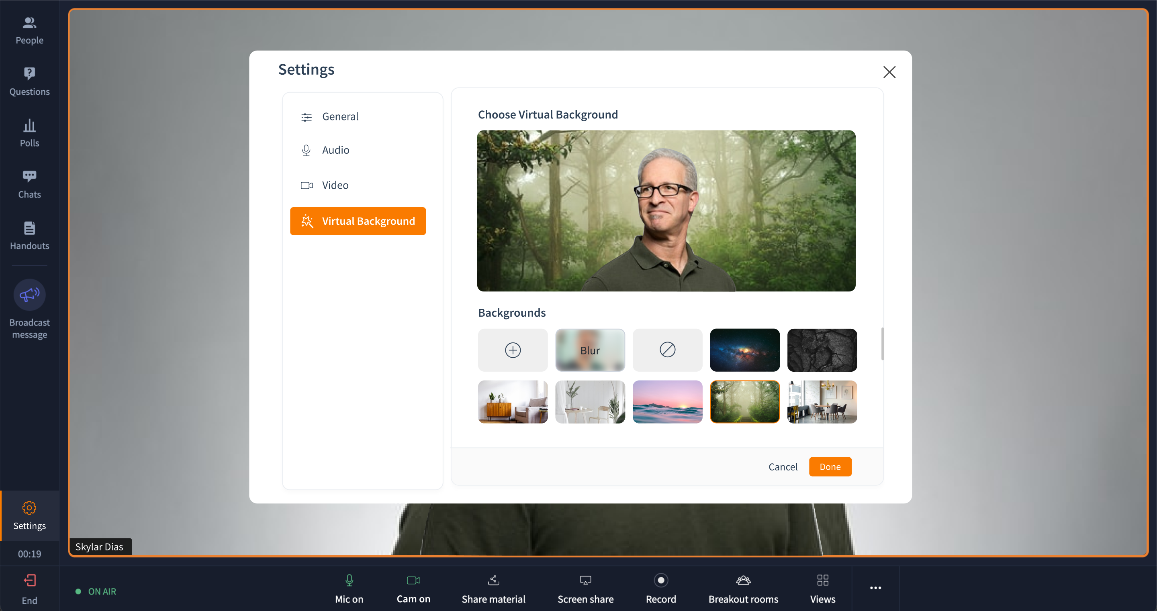Toggle the microphone with Mic on
Screen dimensions: 1157x611
349,589
